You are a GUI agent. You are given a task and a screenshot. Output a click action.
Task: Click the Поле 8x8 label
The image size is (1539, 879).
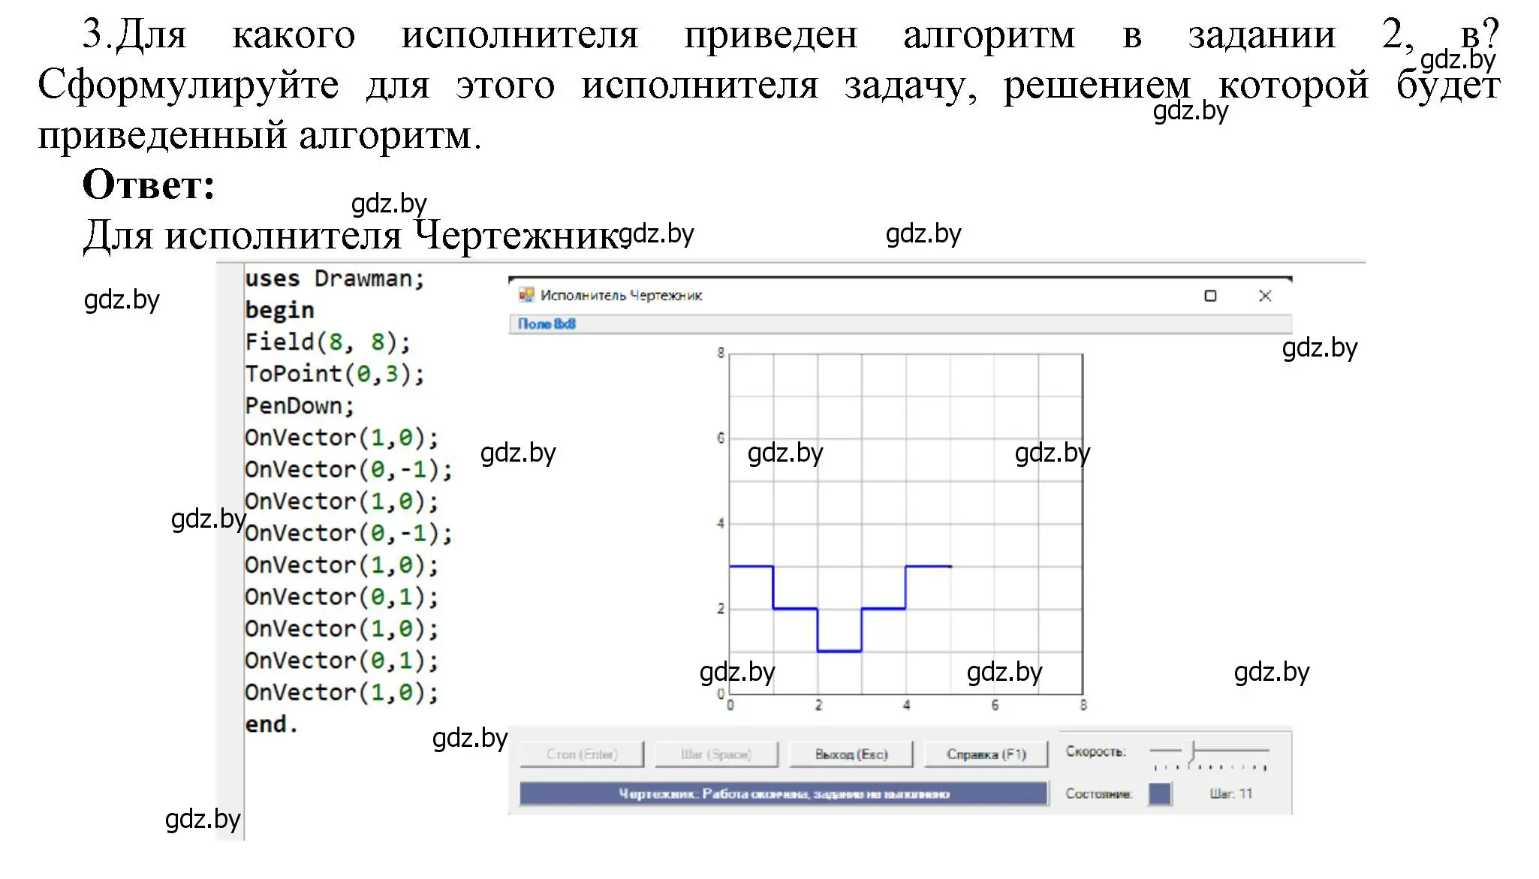coord(547,324)
